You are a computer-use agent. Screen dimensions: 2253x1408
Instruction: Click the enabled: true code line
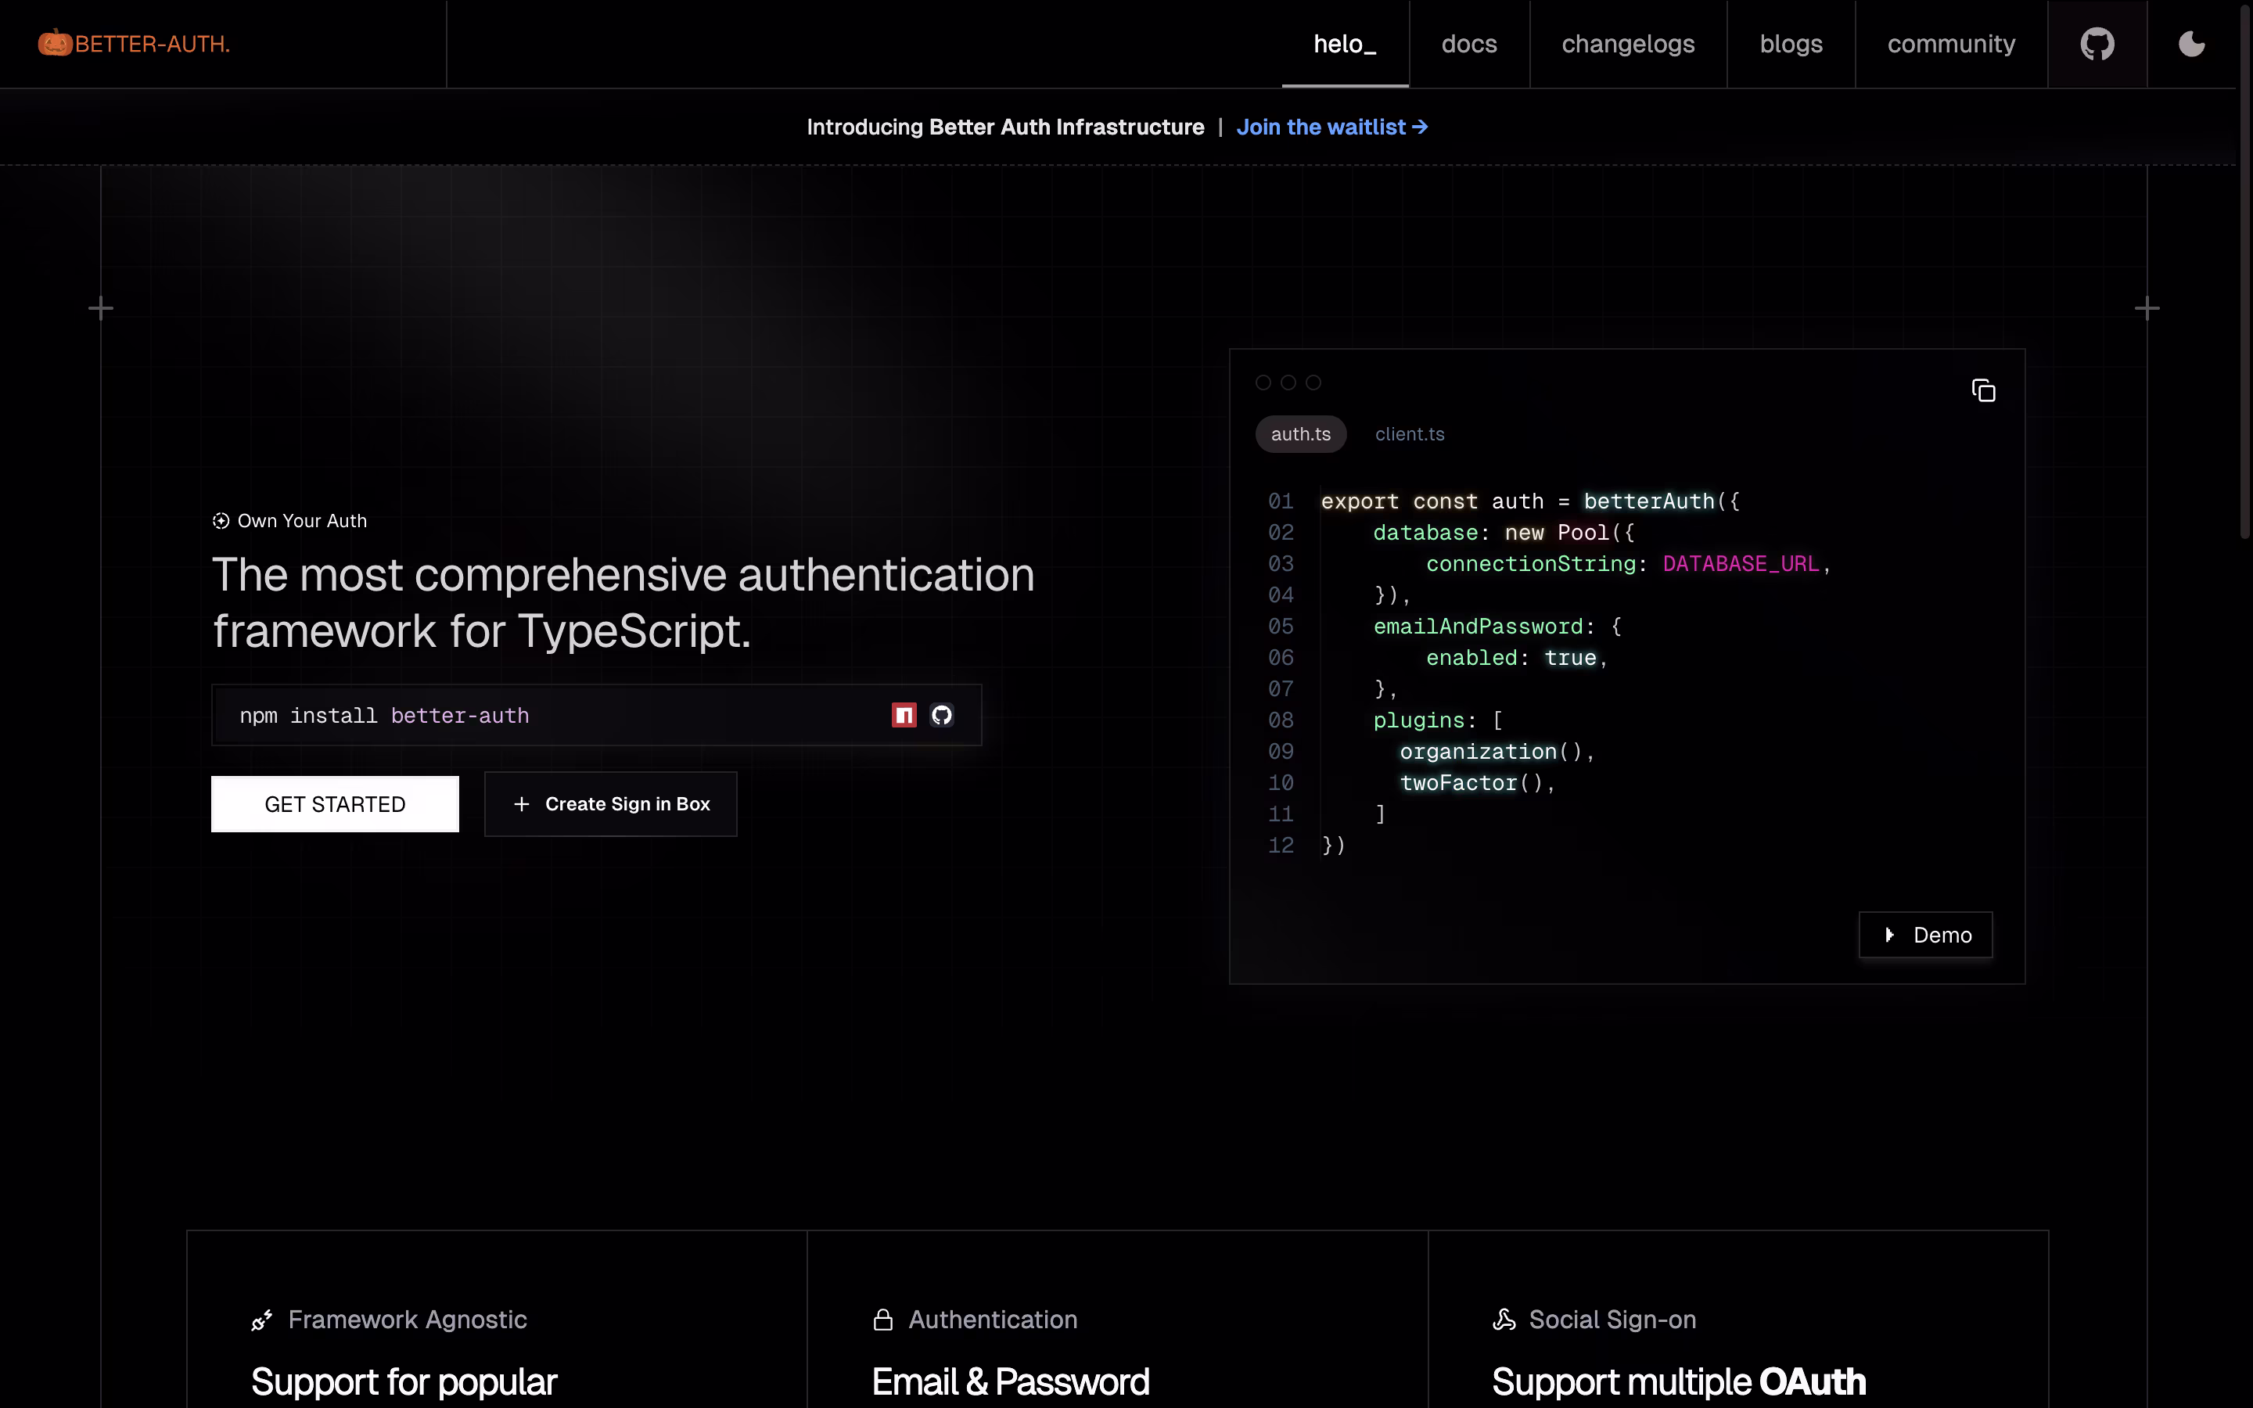1518,657
